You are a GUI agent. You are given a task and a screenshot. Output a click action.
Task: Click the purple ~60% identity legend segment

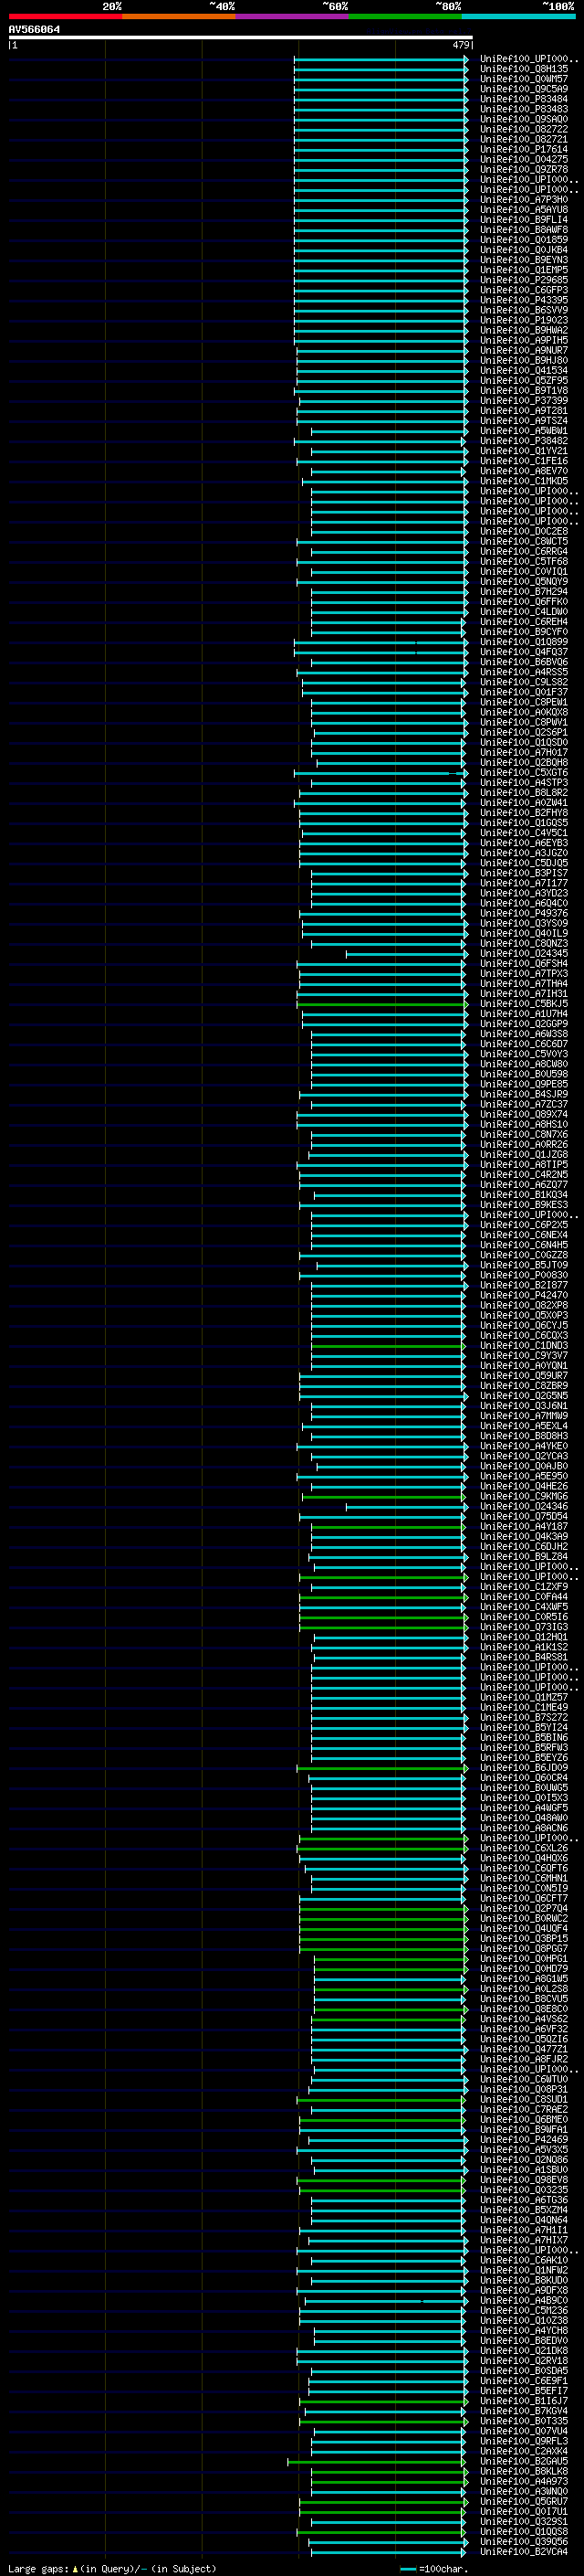[x=293, y=16]
